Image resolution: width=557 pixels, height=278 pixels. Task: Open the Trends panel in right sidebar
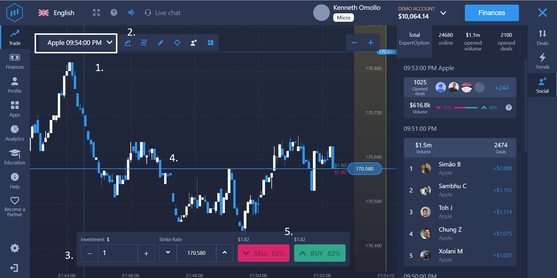point(542,61)
